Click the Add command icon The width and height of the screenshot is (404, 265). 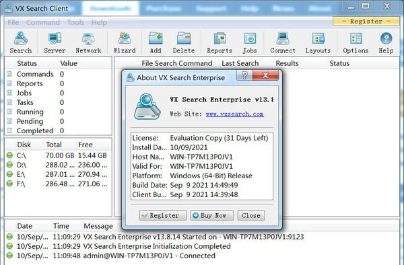pos(156,42)
